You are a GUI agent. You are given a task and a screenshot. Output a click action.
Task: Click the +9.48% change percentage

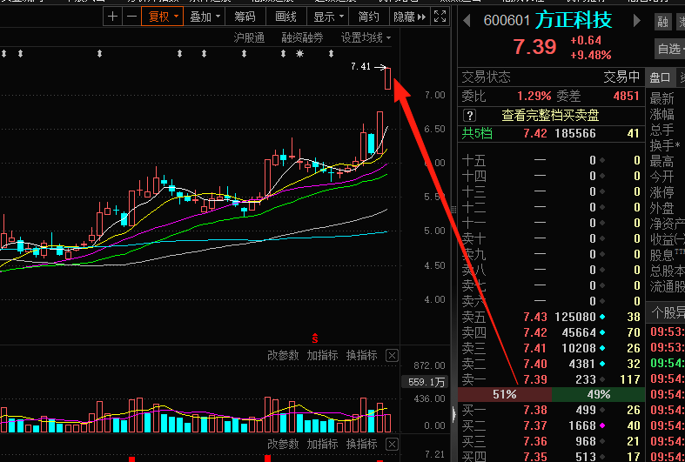591,56
